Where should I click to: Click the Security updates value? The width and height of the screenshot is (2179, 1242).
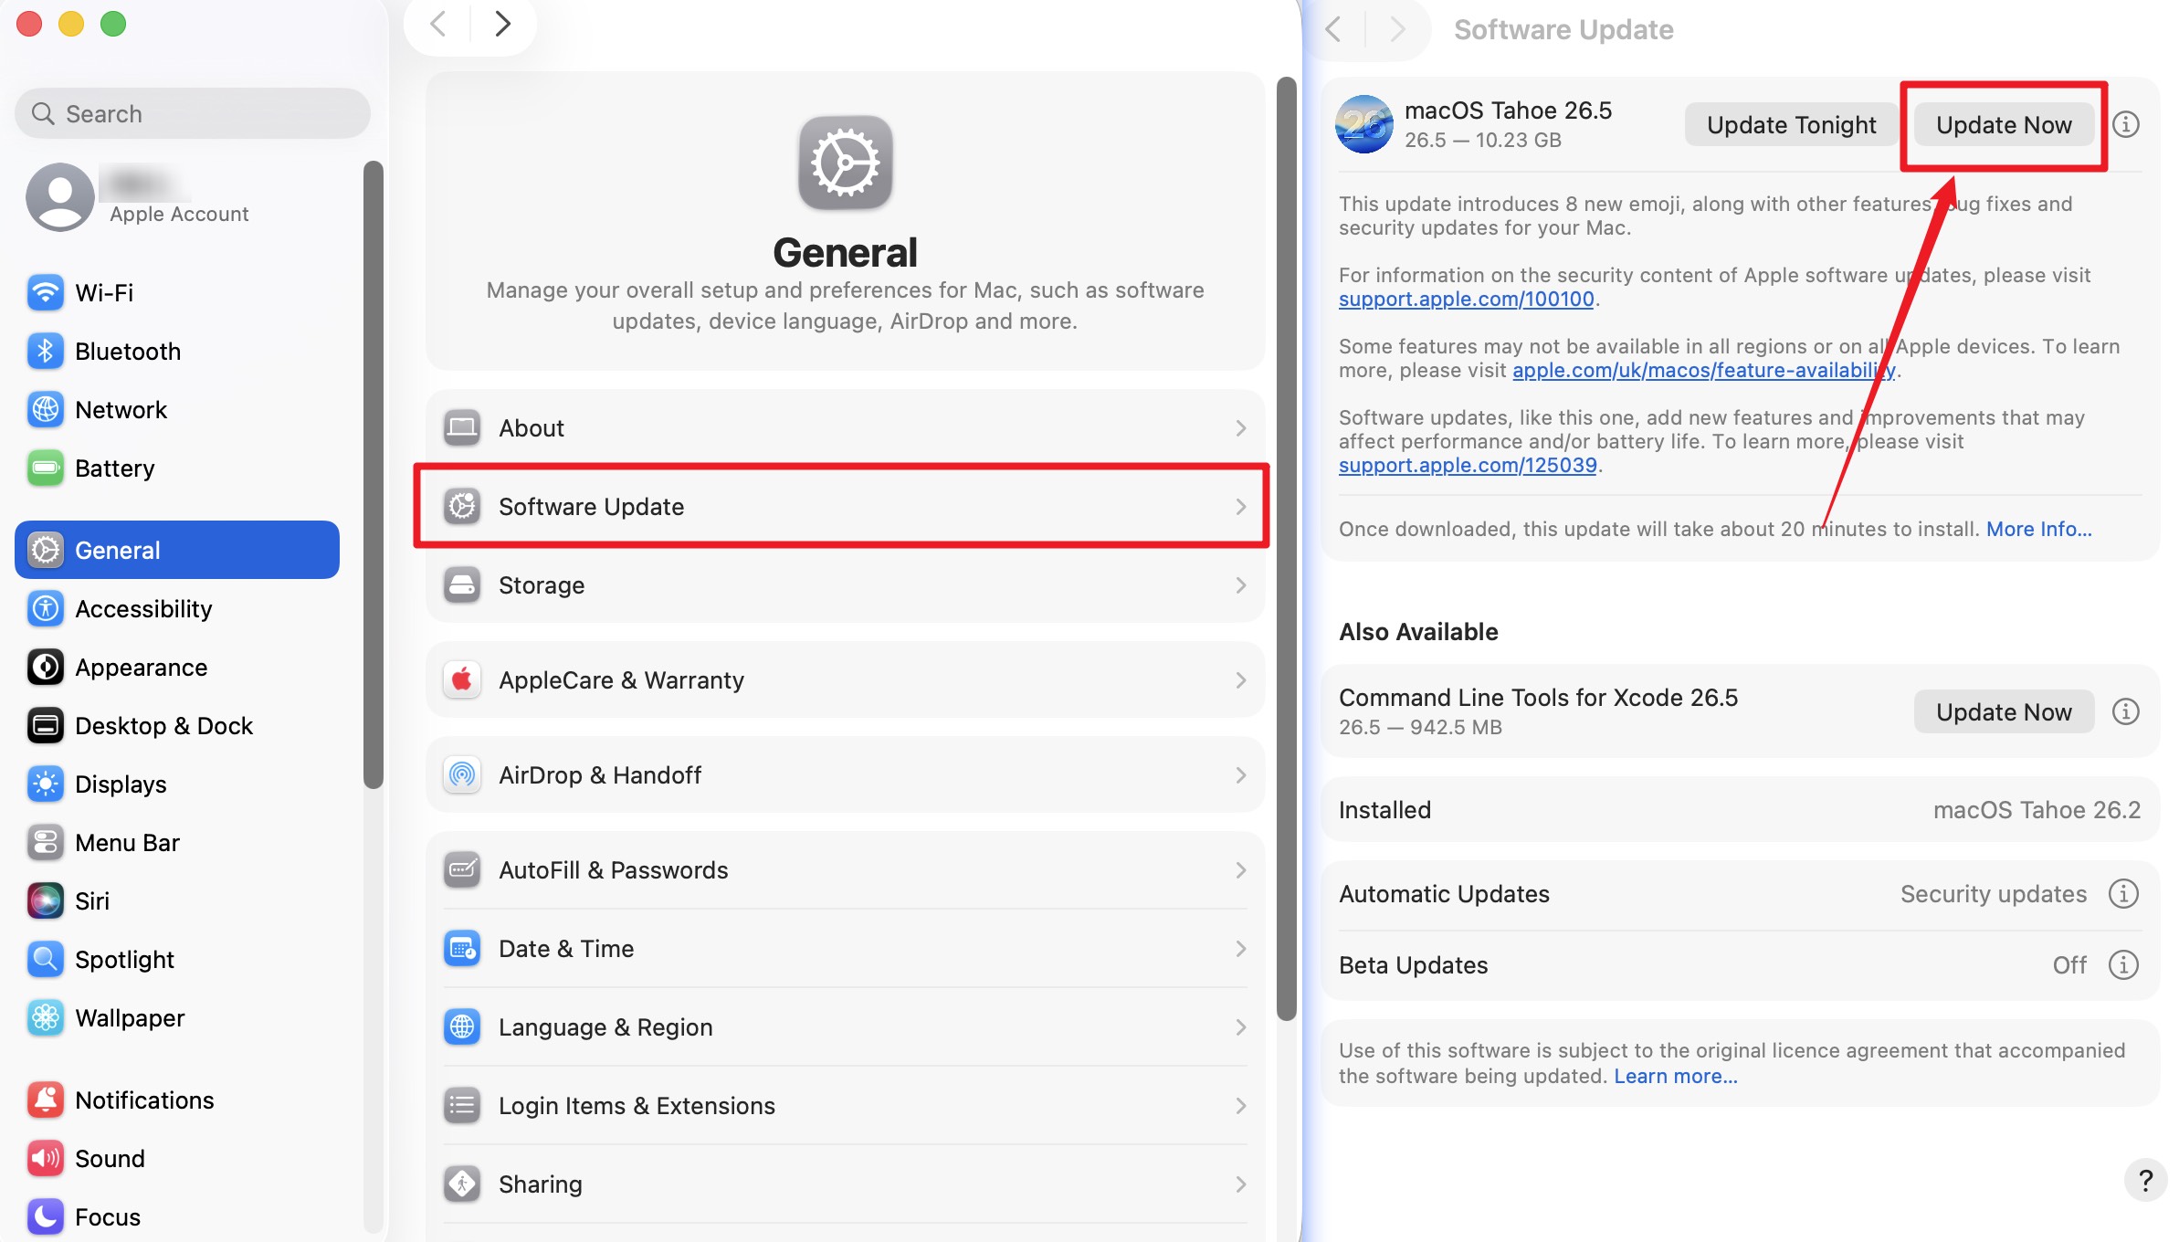(1993, 893)
